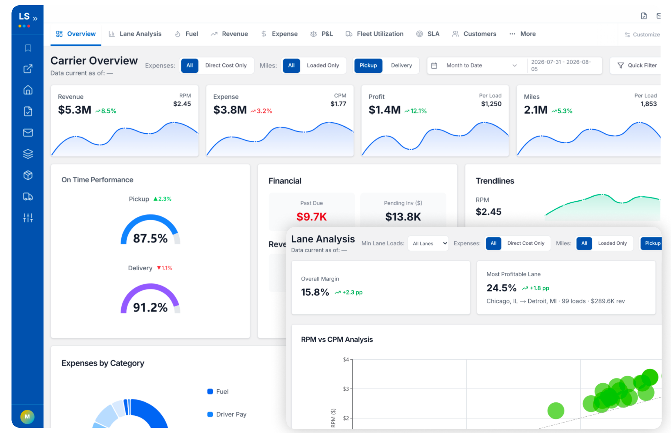Click the LS logo
The image size is (671, 433).
pos(24,16)
